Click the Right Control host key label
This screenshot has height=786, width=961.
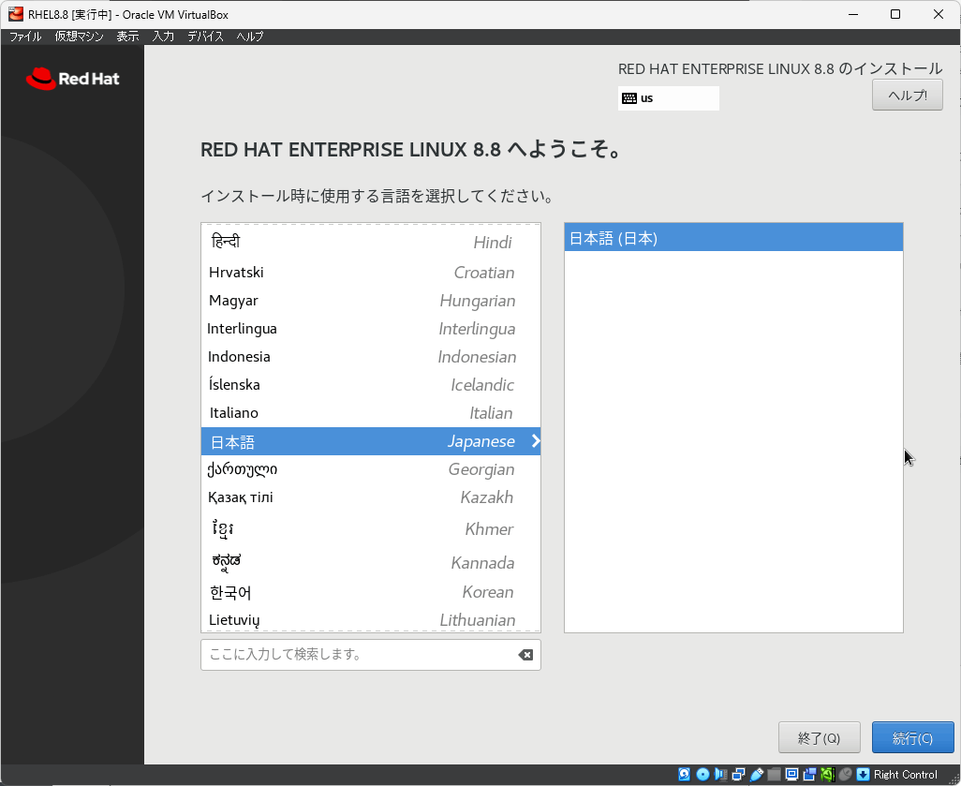click(x=905, y=775)
